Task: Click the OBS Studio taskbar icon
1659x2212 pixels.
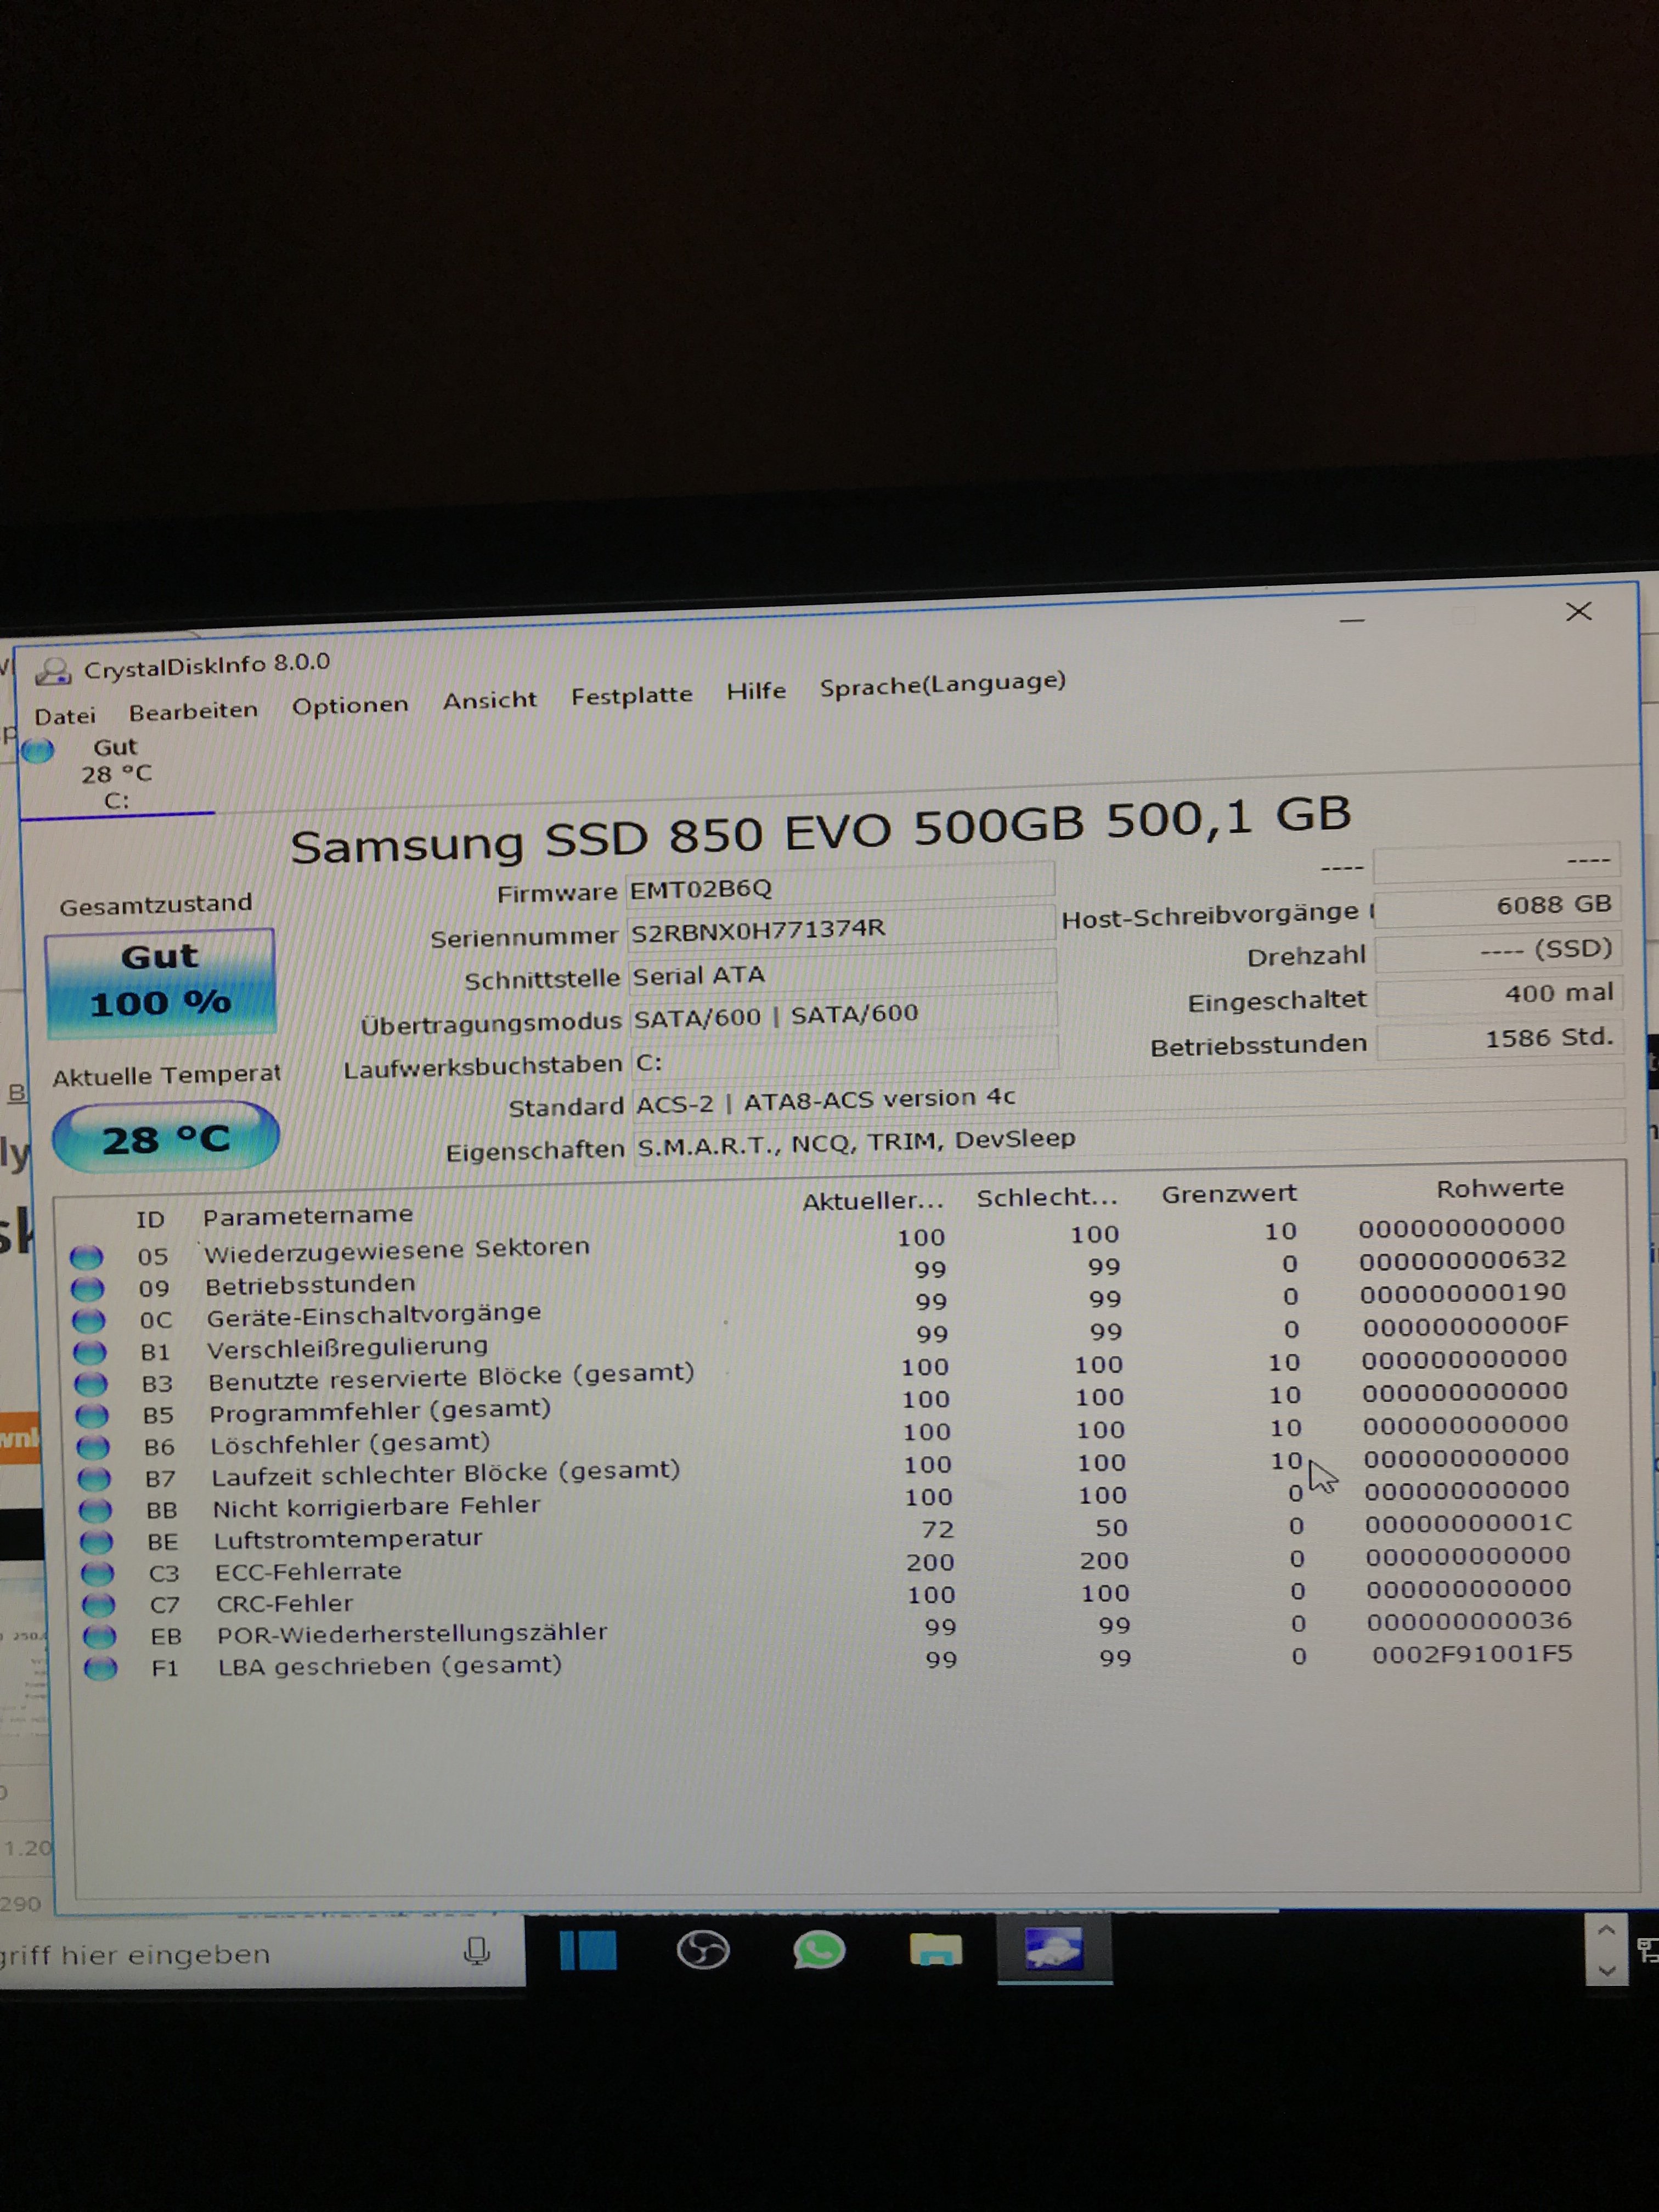Action: (x=703, y=1950)
